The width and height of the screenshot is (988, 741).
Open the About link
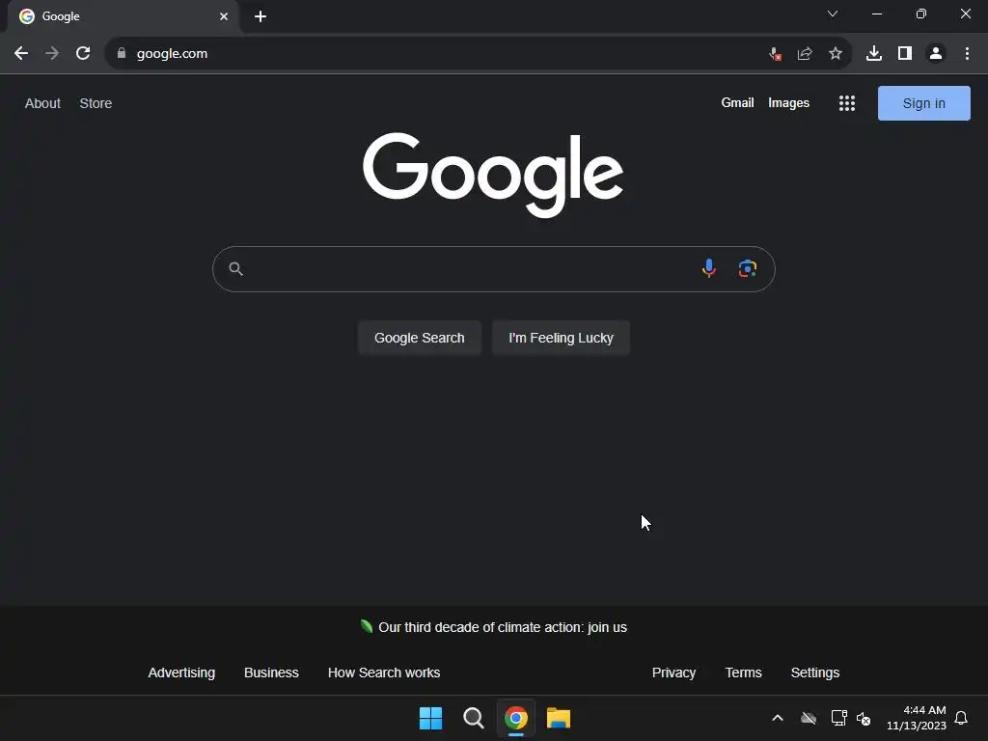click(x=42, y=103)
